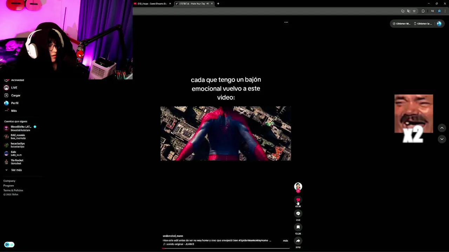Click the TikTok profile avatar beside Obtener
This screenshot has height=252, width=449.
click(x=439, y=23)
